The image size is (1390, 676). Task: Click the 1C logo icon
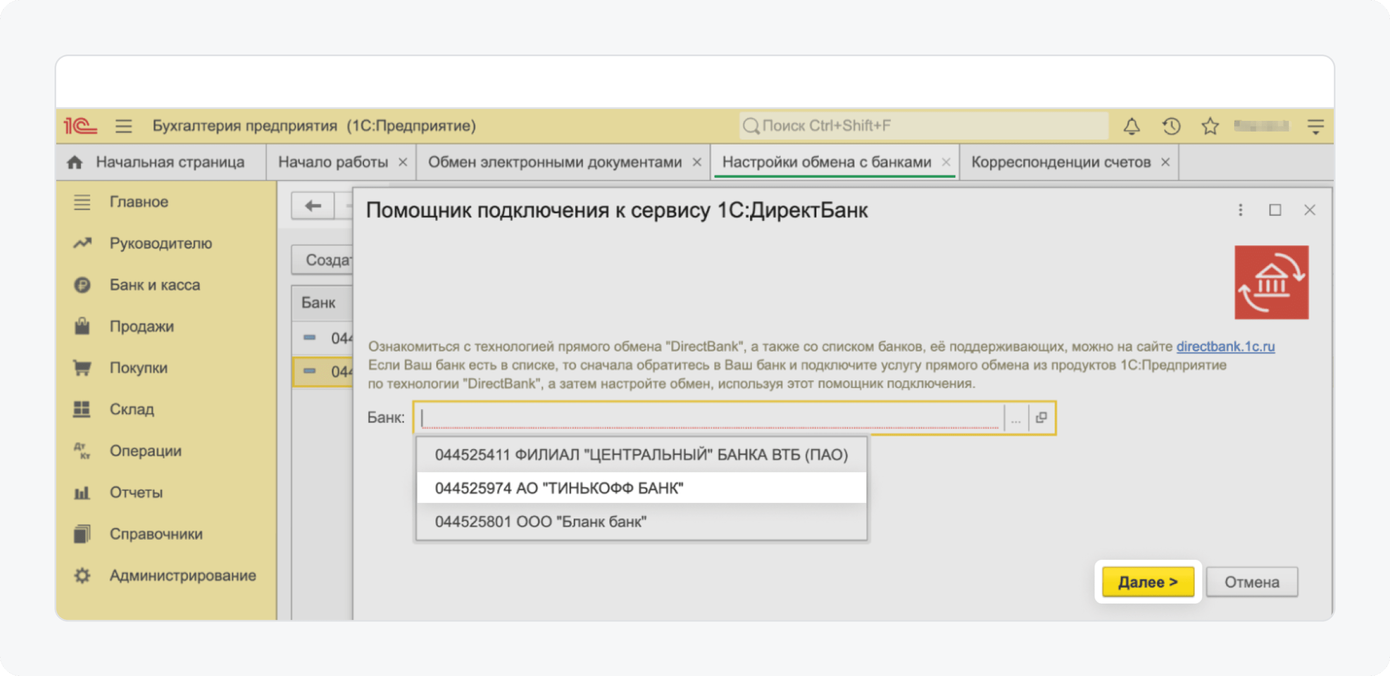[80, 126]
